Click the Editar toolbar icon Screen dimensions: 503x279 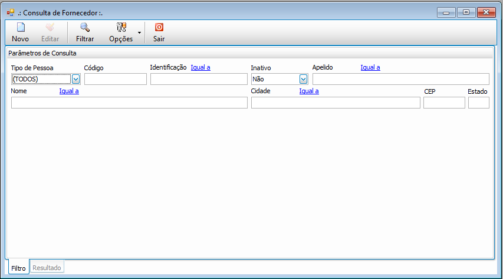point(50,28)
